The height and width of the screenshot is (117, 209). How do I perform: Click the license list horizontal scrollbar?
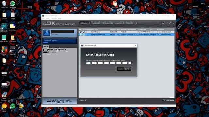point(124,97)
